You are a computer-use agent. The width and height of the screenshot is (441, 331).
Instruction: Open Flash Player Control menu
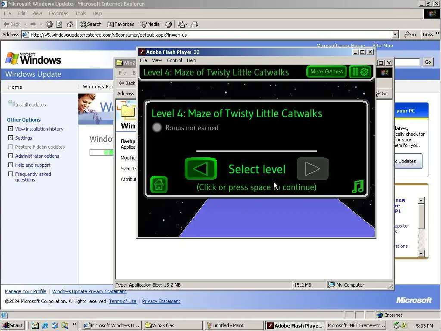click(174, 60)
